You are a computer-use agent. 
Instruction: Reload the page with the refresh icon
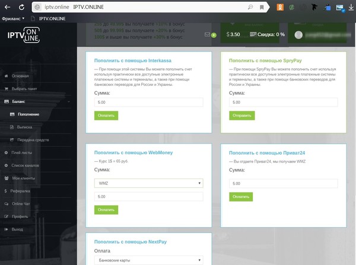(21, 7)
